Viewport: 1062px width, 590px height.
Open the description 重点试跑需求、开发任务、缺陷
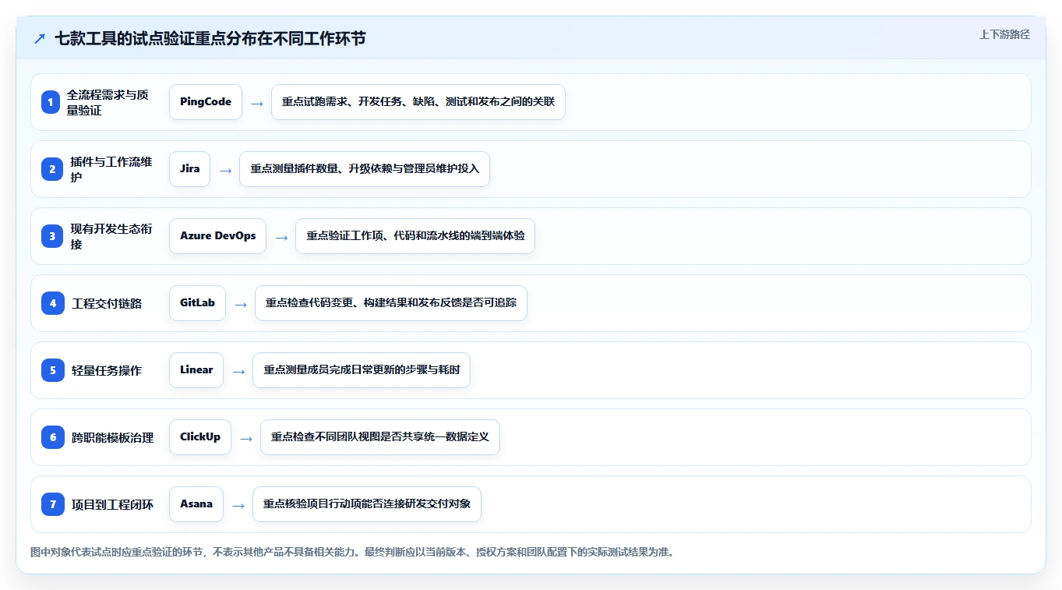418,102
